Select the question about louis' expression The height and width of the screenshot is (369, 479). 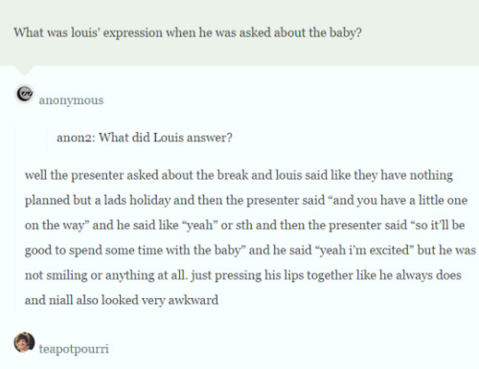click(x=188, y=33)
